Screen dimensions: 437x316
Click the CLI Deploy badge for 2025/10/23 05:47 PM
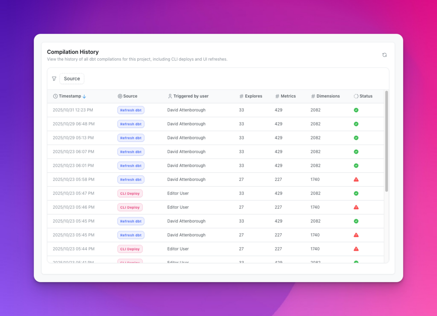point(130,193)
